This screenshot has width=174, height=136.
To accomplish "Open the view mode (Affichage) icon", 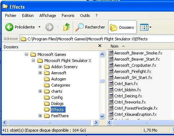I will tap(144, 27).
